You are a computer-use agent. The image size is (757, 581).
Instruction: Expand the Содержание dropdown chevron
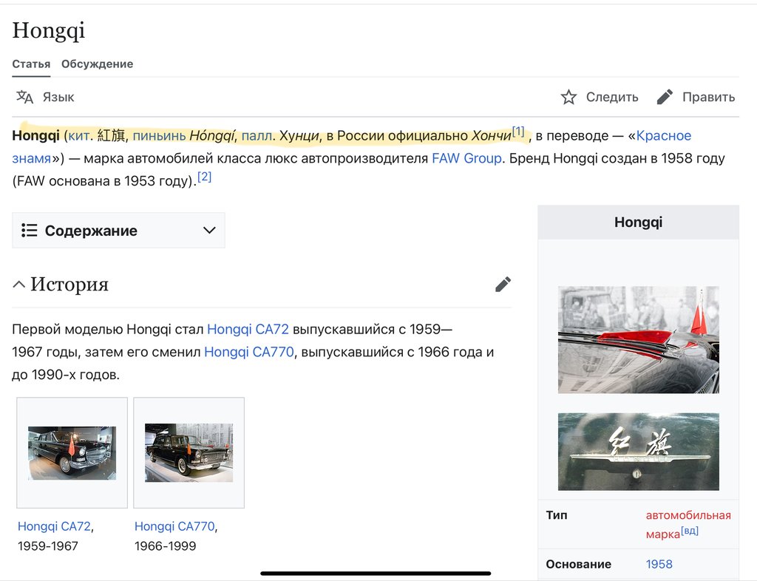[209, 230]
